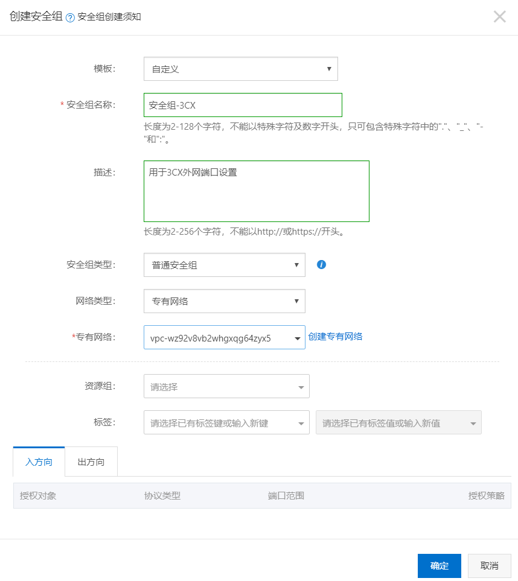Click the 授权对象 column header
This screenshot has height=581, width=518.
point(38,496)
